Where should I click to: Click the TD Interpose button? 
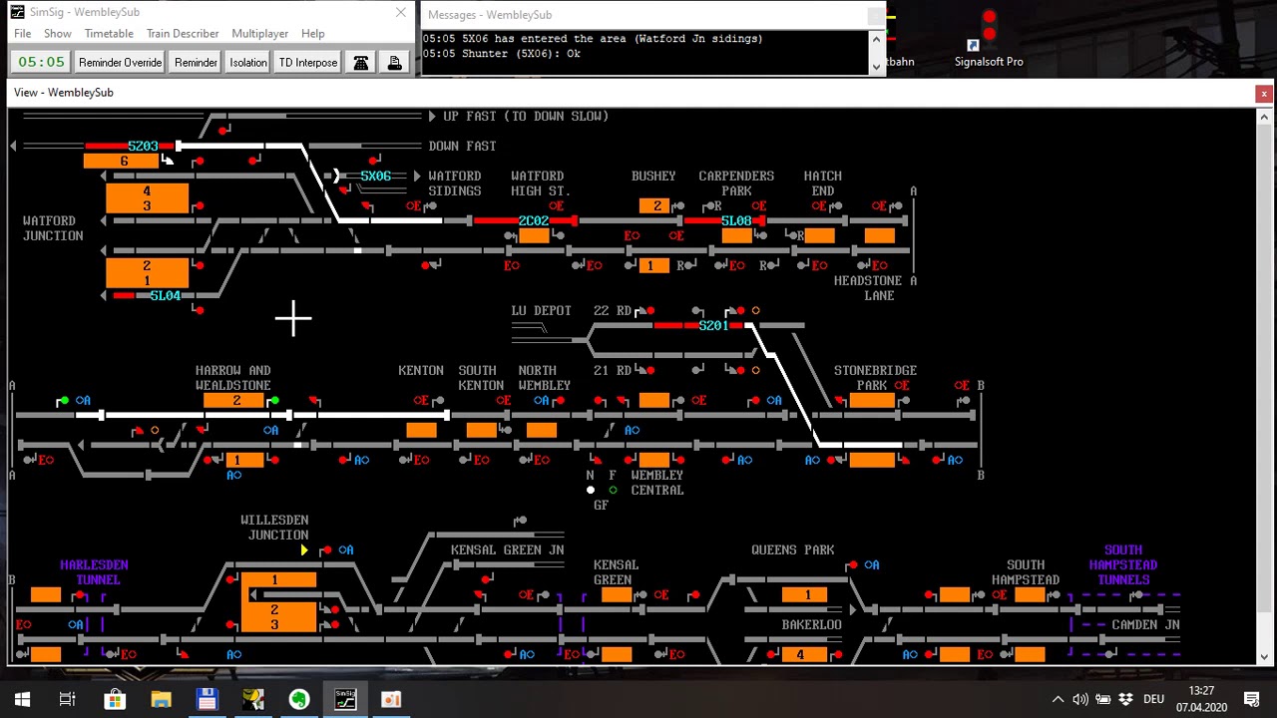tap(308, 62)
